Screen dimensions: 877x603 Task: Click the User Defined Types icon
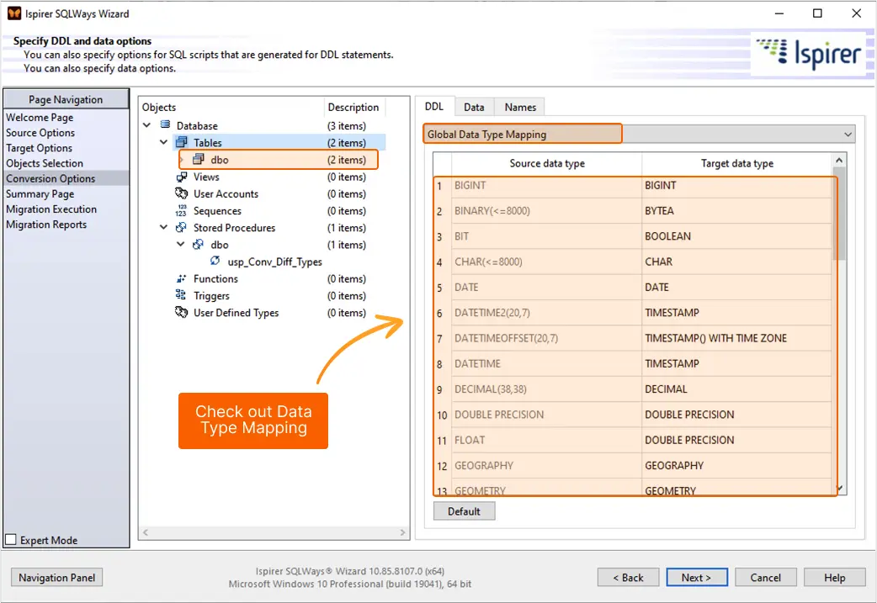coord(181,313)
